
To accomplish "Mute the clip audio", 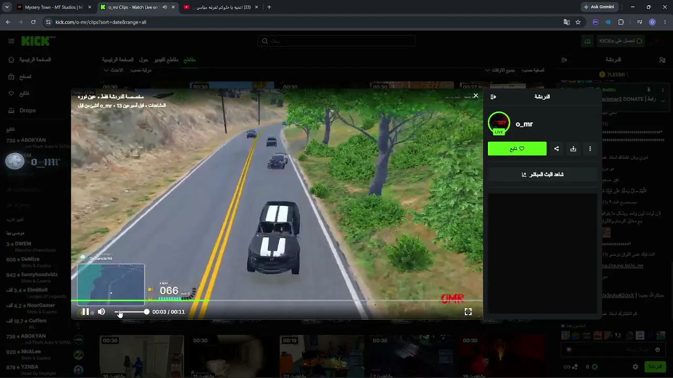I will [x=101, y=312].
